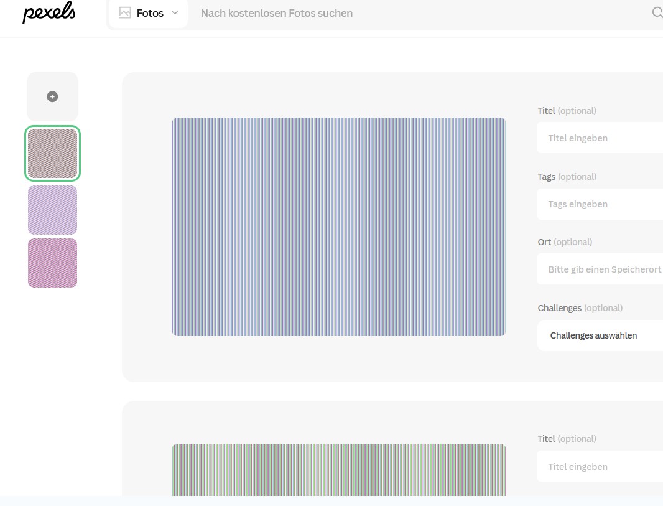Open the Fotos media type dropdown
Screen dimensions: 663x506
(149, 14)
